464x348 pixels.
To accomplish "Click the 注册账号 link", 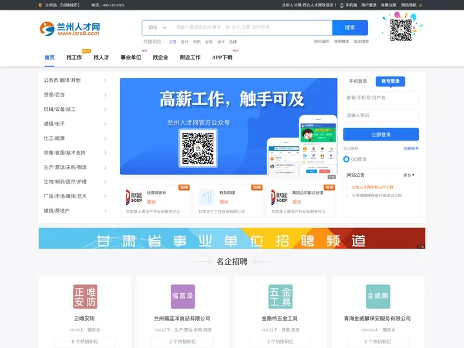I will [411, 149].
